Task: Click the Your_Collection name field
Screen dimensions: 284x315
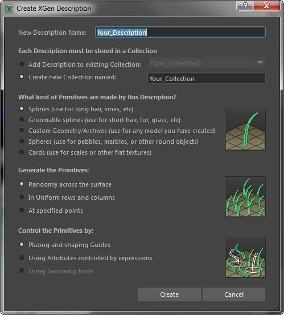Action: pos(207,78)
